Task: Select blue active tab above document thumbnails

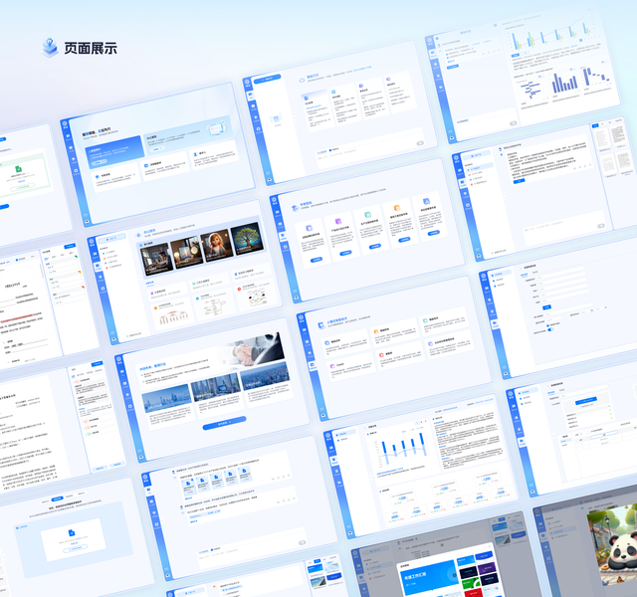Action: coord(595,126)
